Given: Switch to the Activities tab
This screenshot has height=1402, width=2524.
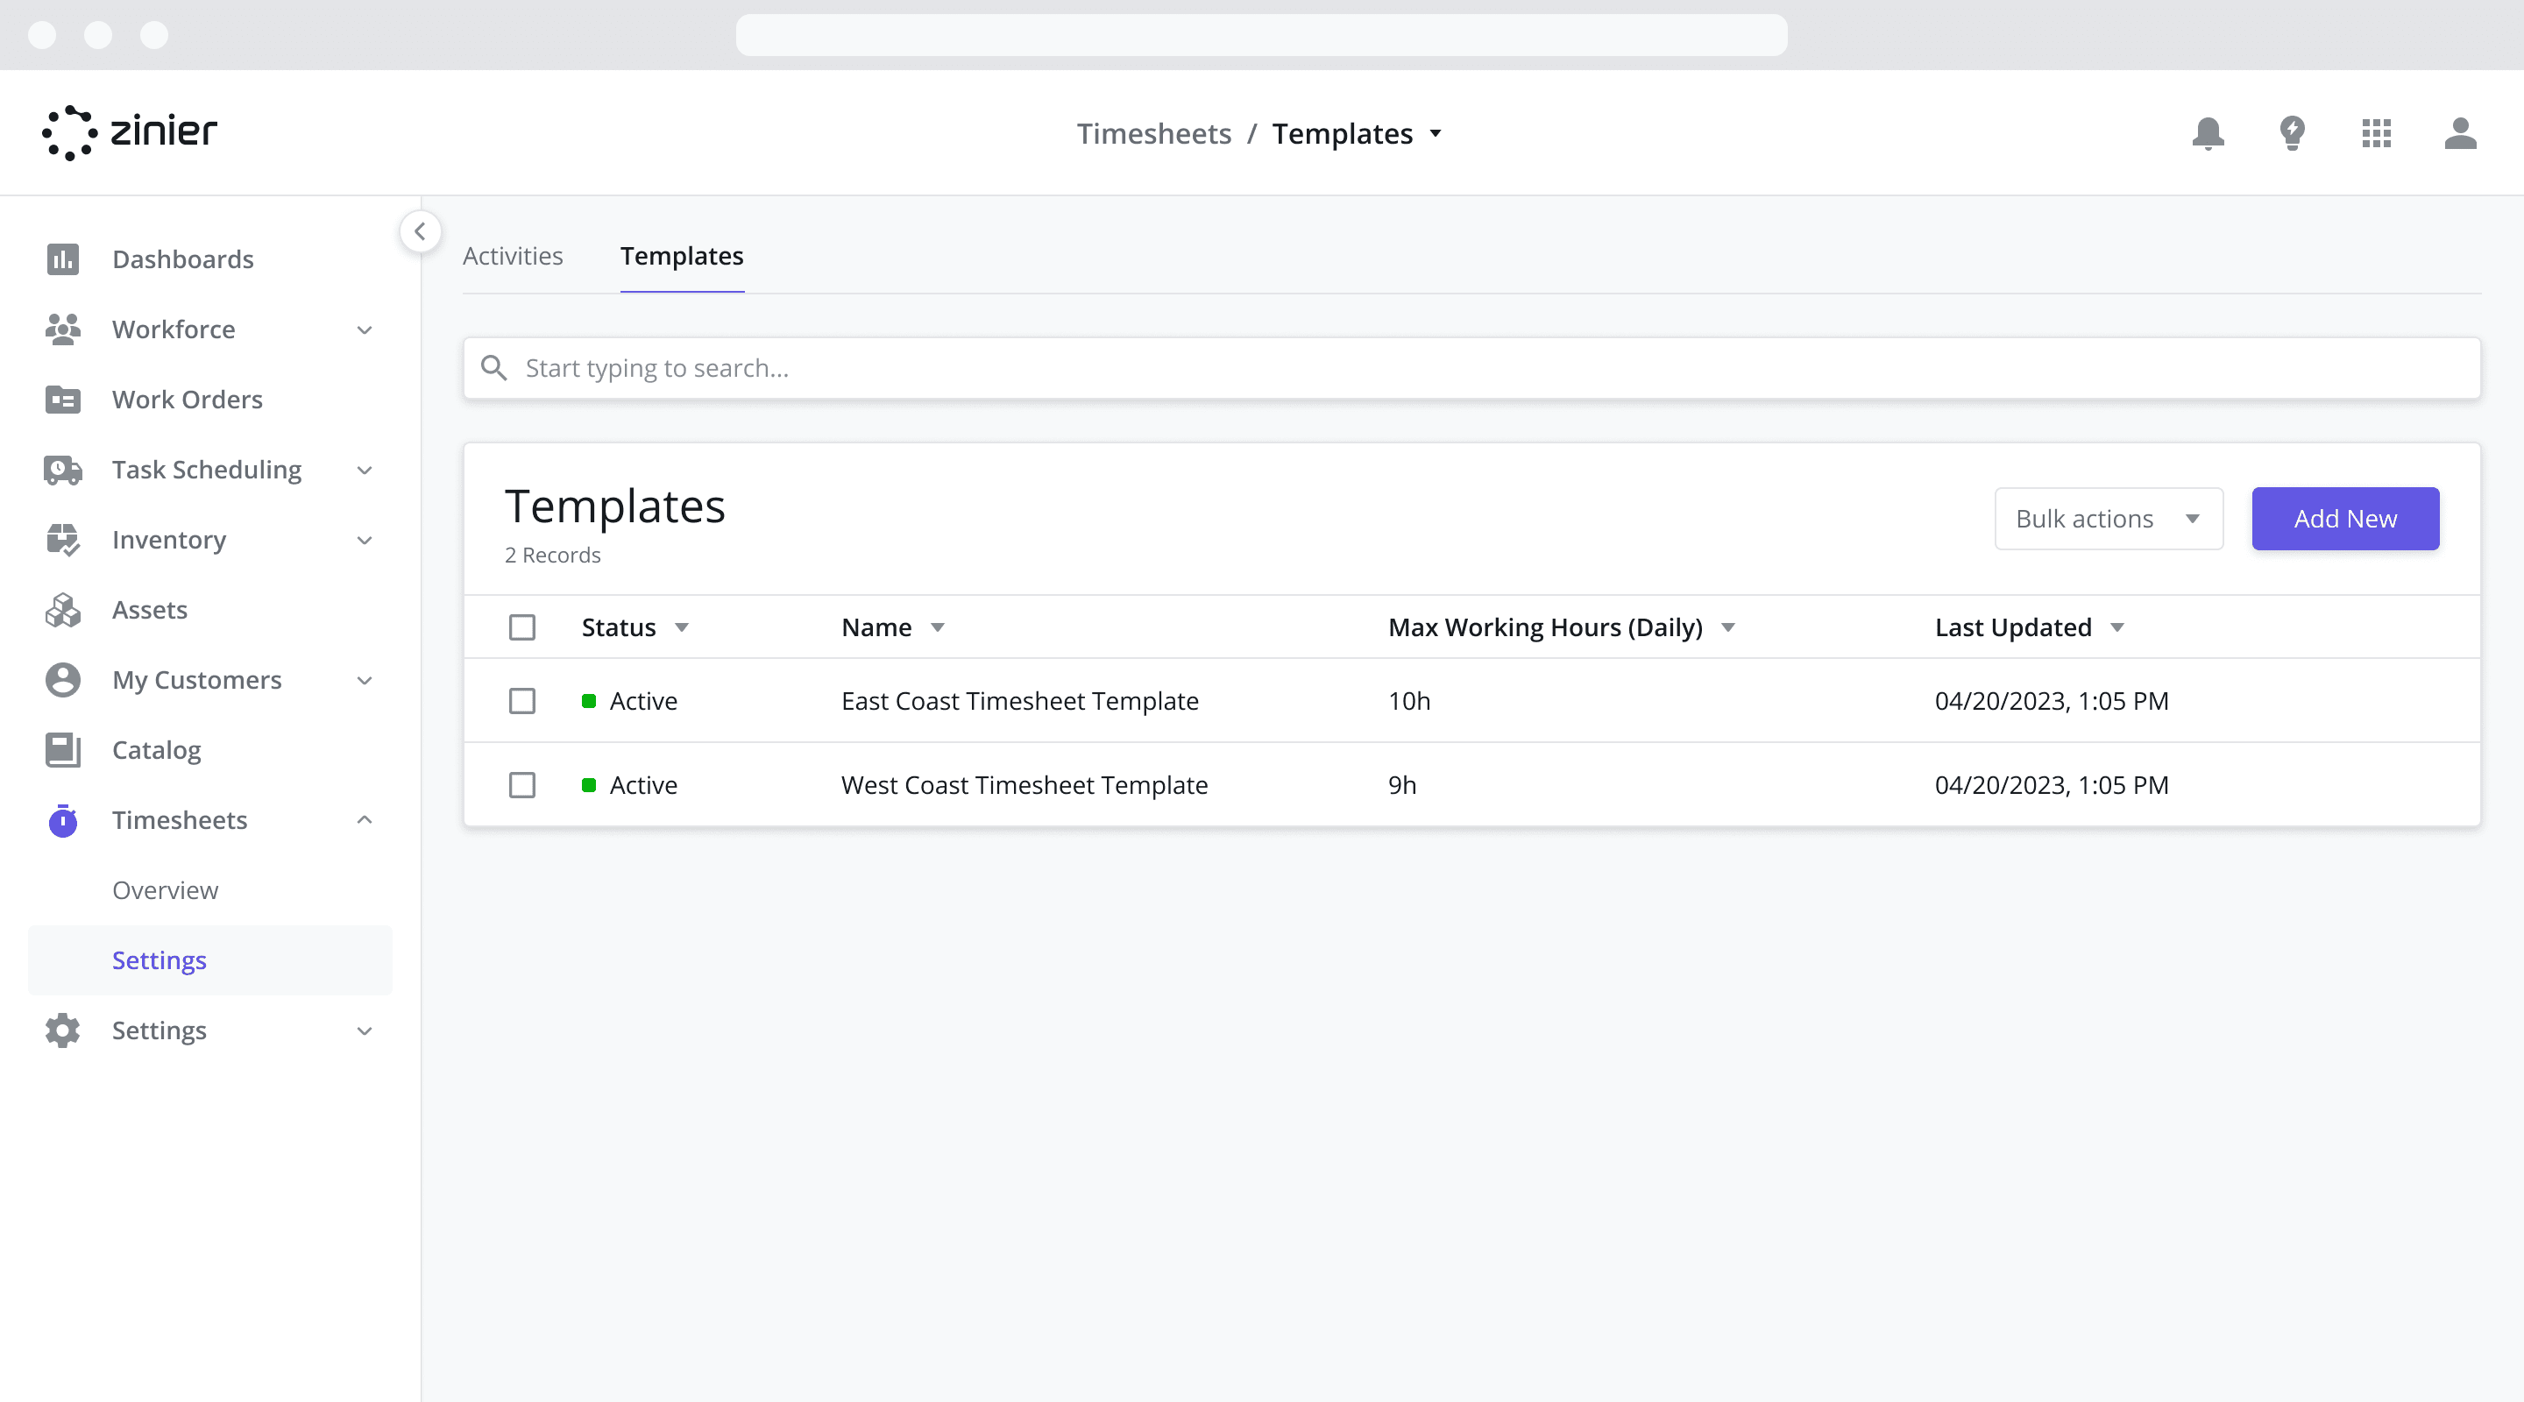Looking at the screenshot, I should click(513, 256).
